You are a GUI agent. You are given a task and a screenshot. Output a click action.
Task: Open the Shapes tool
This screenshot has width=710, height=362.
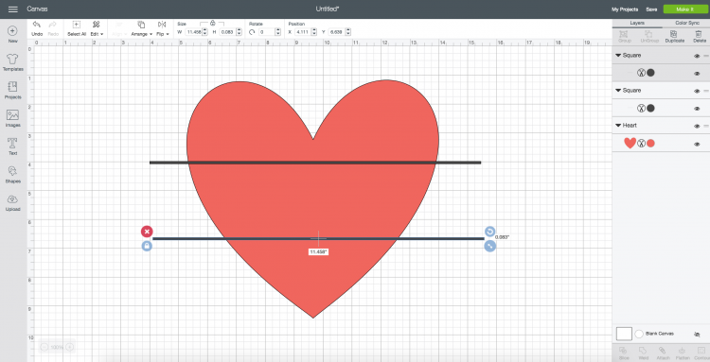click(x=12, y=175)
